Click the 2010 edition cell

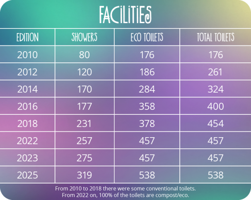click(x=27, y=55)
